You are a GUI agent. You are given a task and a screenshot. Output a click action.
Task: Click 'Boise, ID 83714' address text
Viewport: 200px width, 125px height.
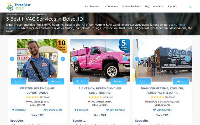click(x=37, y=105)
